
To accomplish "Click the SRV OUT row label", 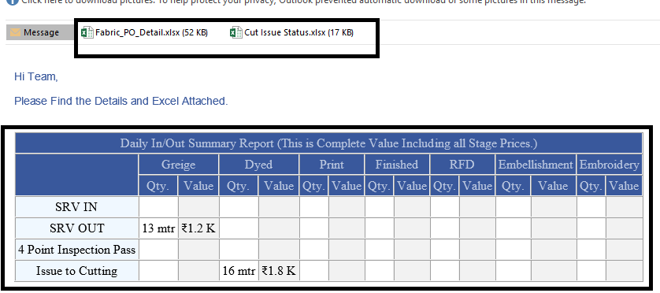I will pyautogui.click(x=77, y=228).
